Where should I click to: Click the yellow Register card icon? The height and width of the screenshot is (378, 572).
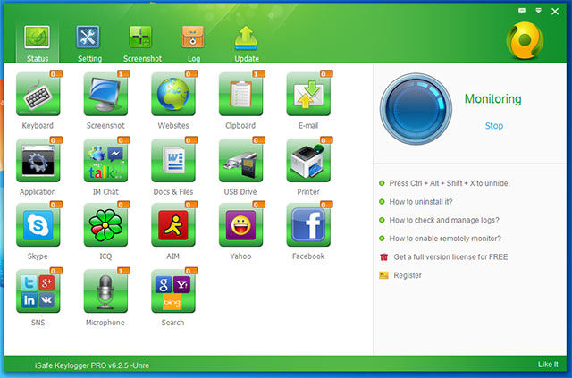point(383,275)
